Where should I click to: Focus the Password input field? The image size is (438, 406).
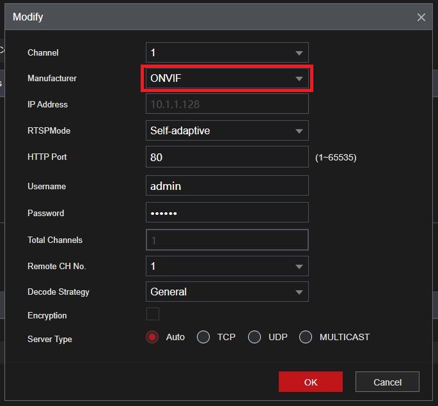(227, 212)
